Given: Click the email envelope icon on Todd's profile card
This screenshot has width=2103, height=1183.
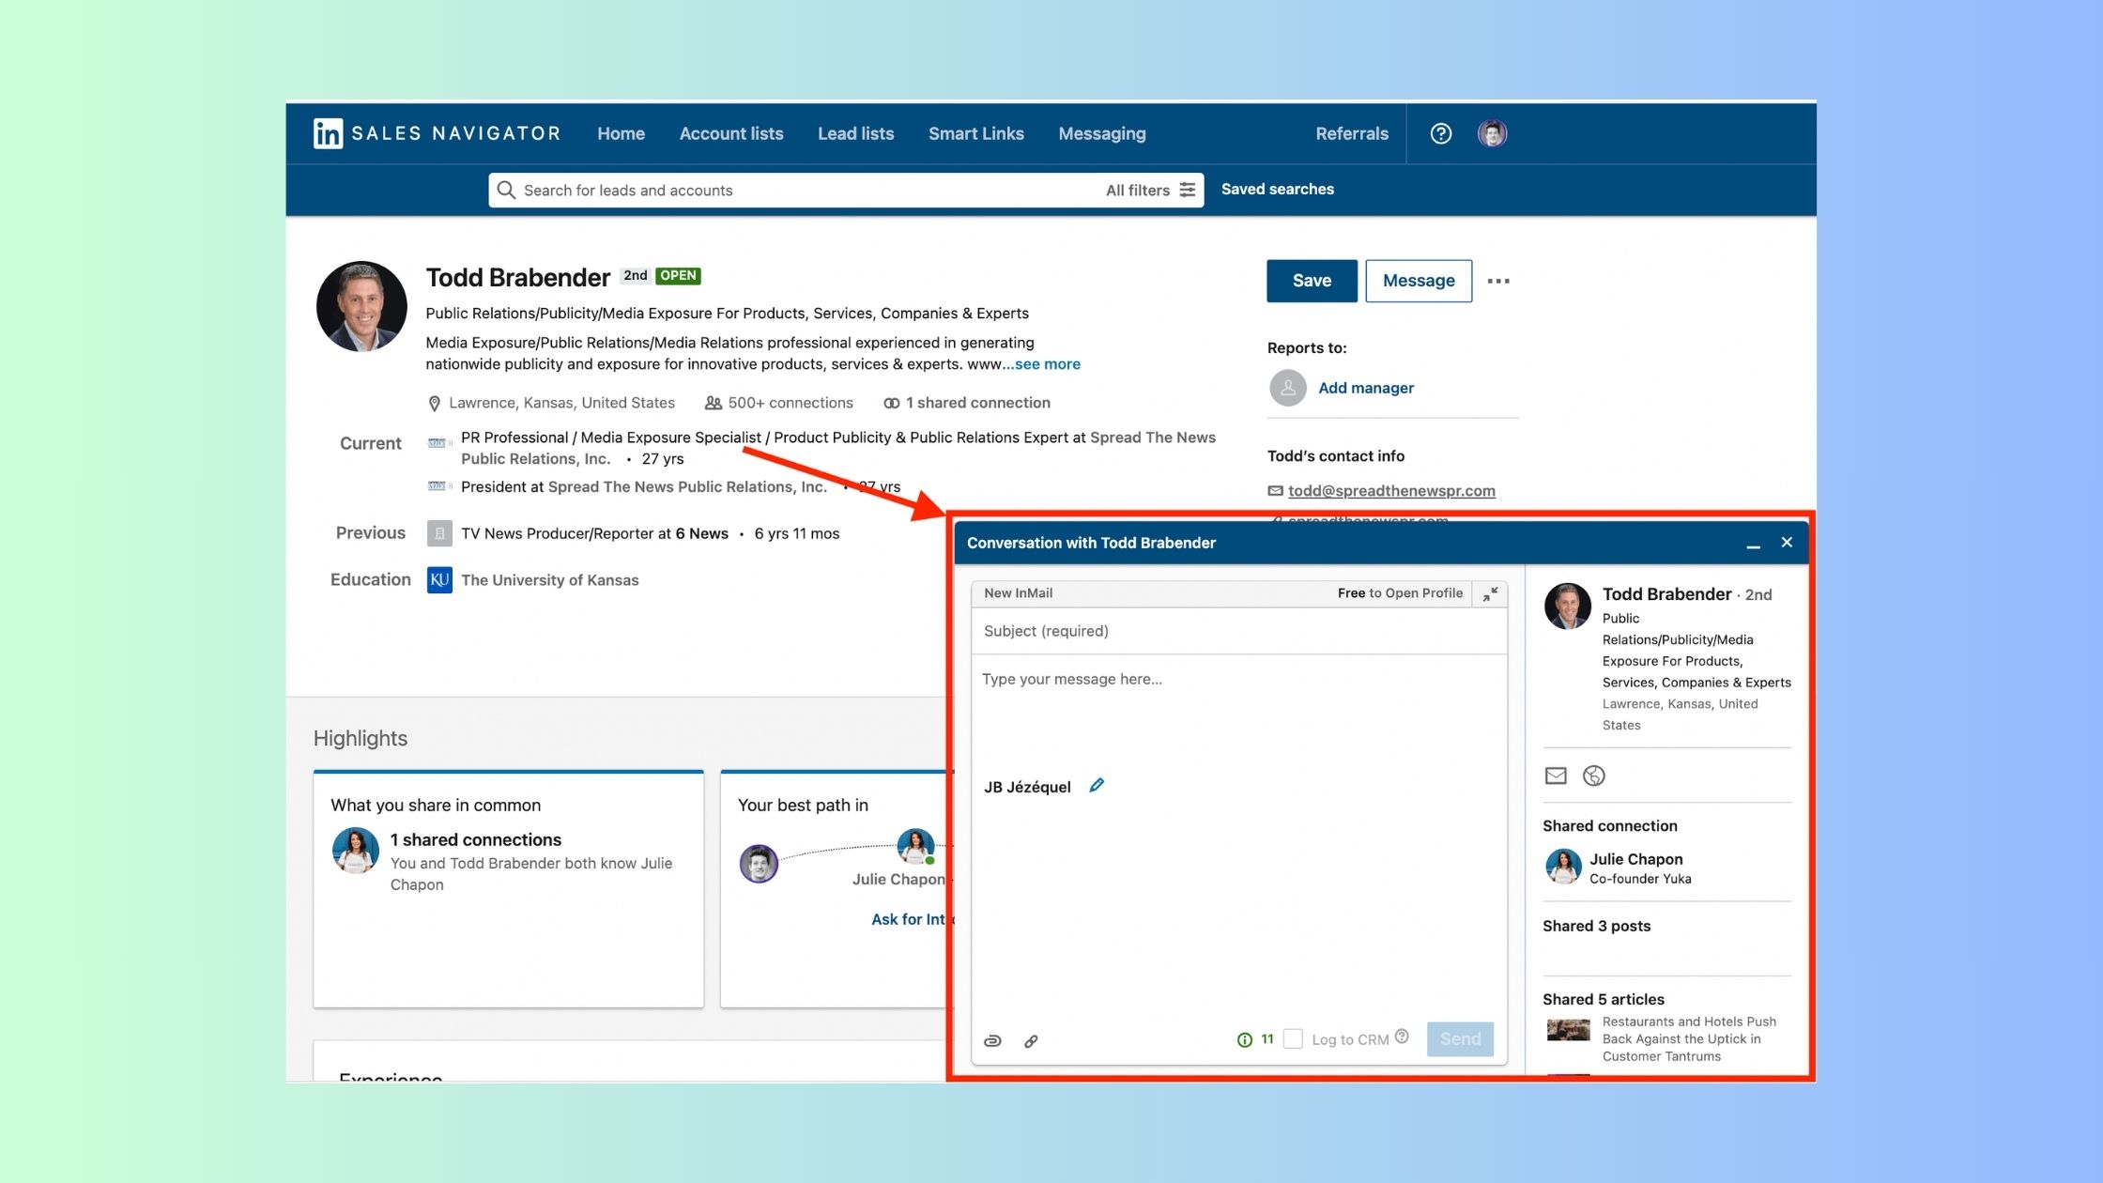Looking at the screenshot, I should pyautogui.click(x=1556, y=776).
